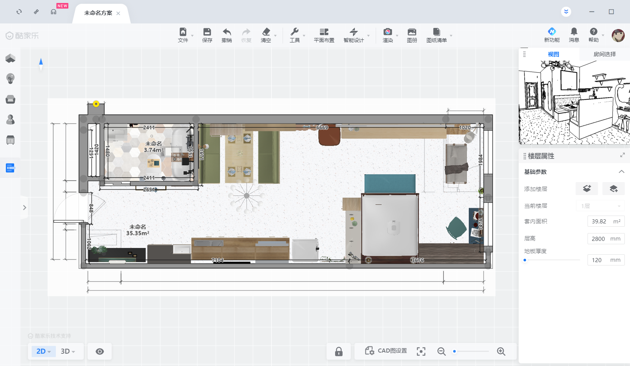Image resolution: width=630 pixels, height=366 pixels.
Task: Open CAD图设置 settings
Action: point(386,351)
